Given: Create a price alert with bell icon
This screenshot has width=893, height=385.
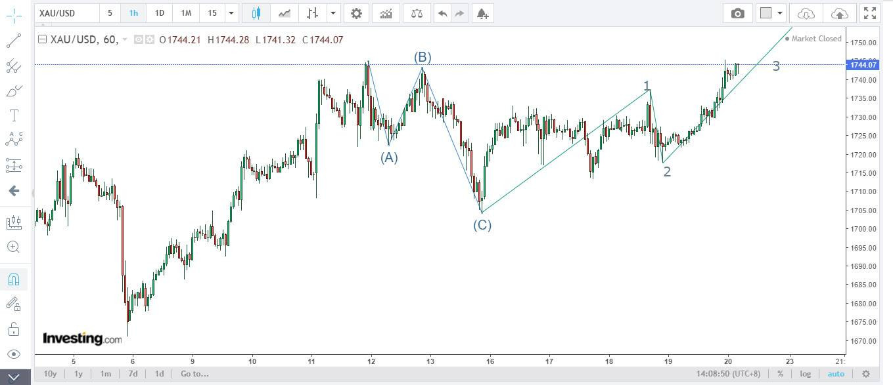Looking at the screenshot, I should click(482, 13).
